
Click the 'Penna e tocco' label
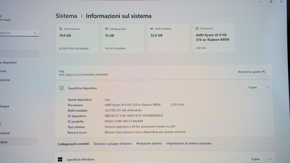click(77, 132)
